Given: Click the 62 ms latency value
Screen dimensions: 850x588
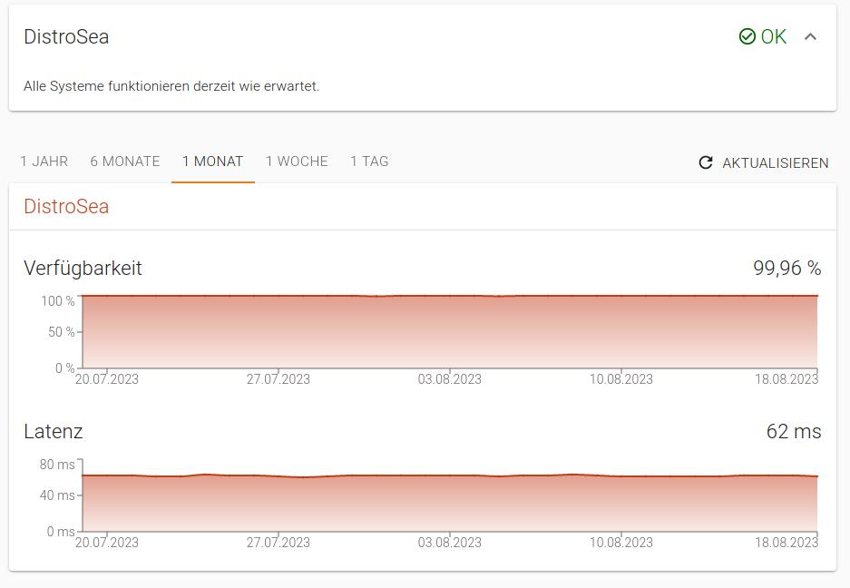Looking at the screenshot, I should [x=794, y=431].
